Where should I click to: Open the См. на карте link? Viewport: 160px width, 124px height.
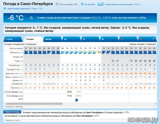[x=90, y=4]
